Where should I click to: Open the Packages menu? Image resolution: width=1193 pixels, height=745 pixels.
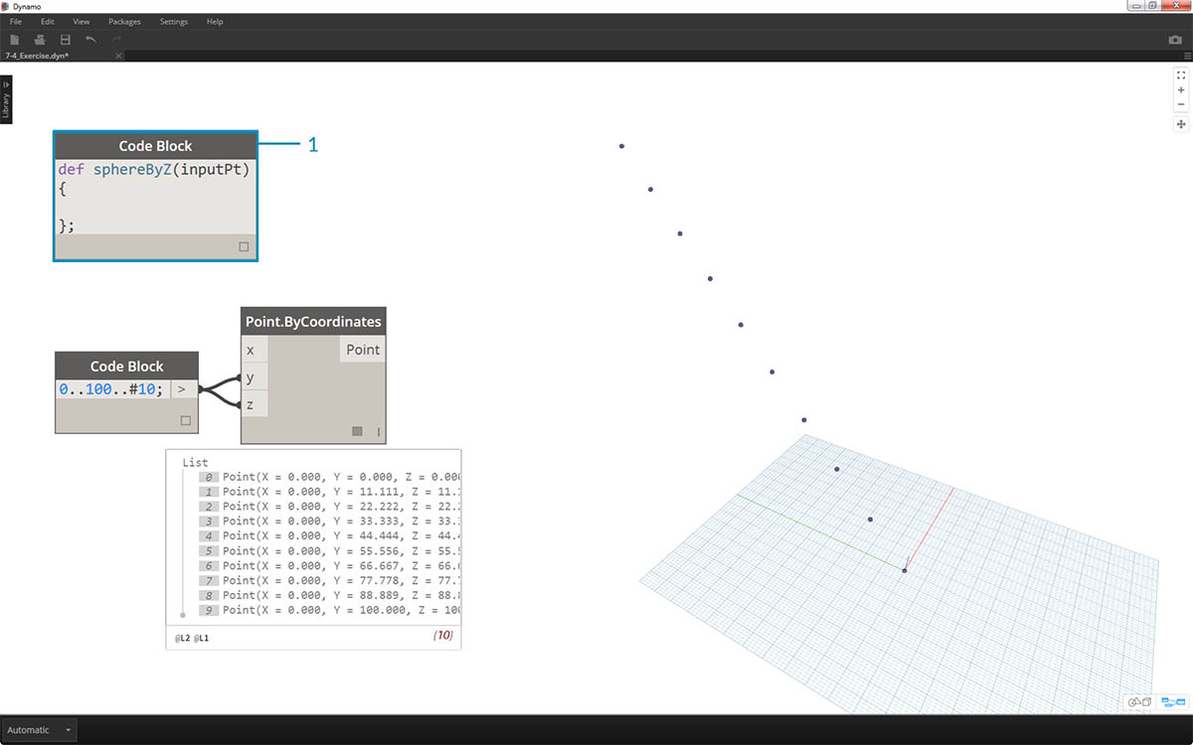pos(124,21)
